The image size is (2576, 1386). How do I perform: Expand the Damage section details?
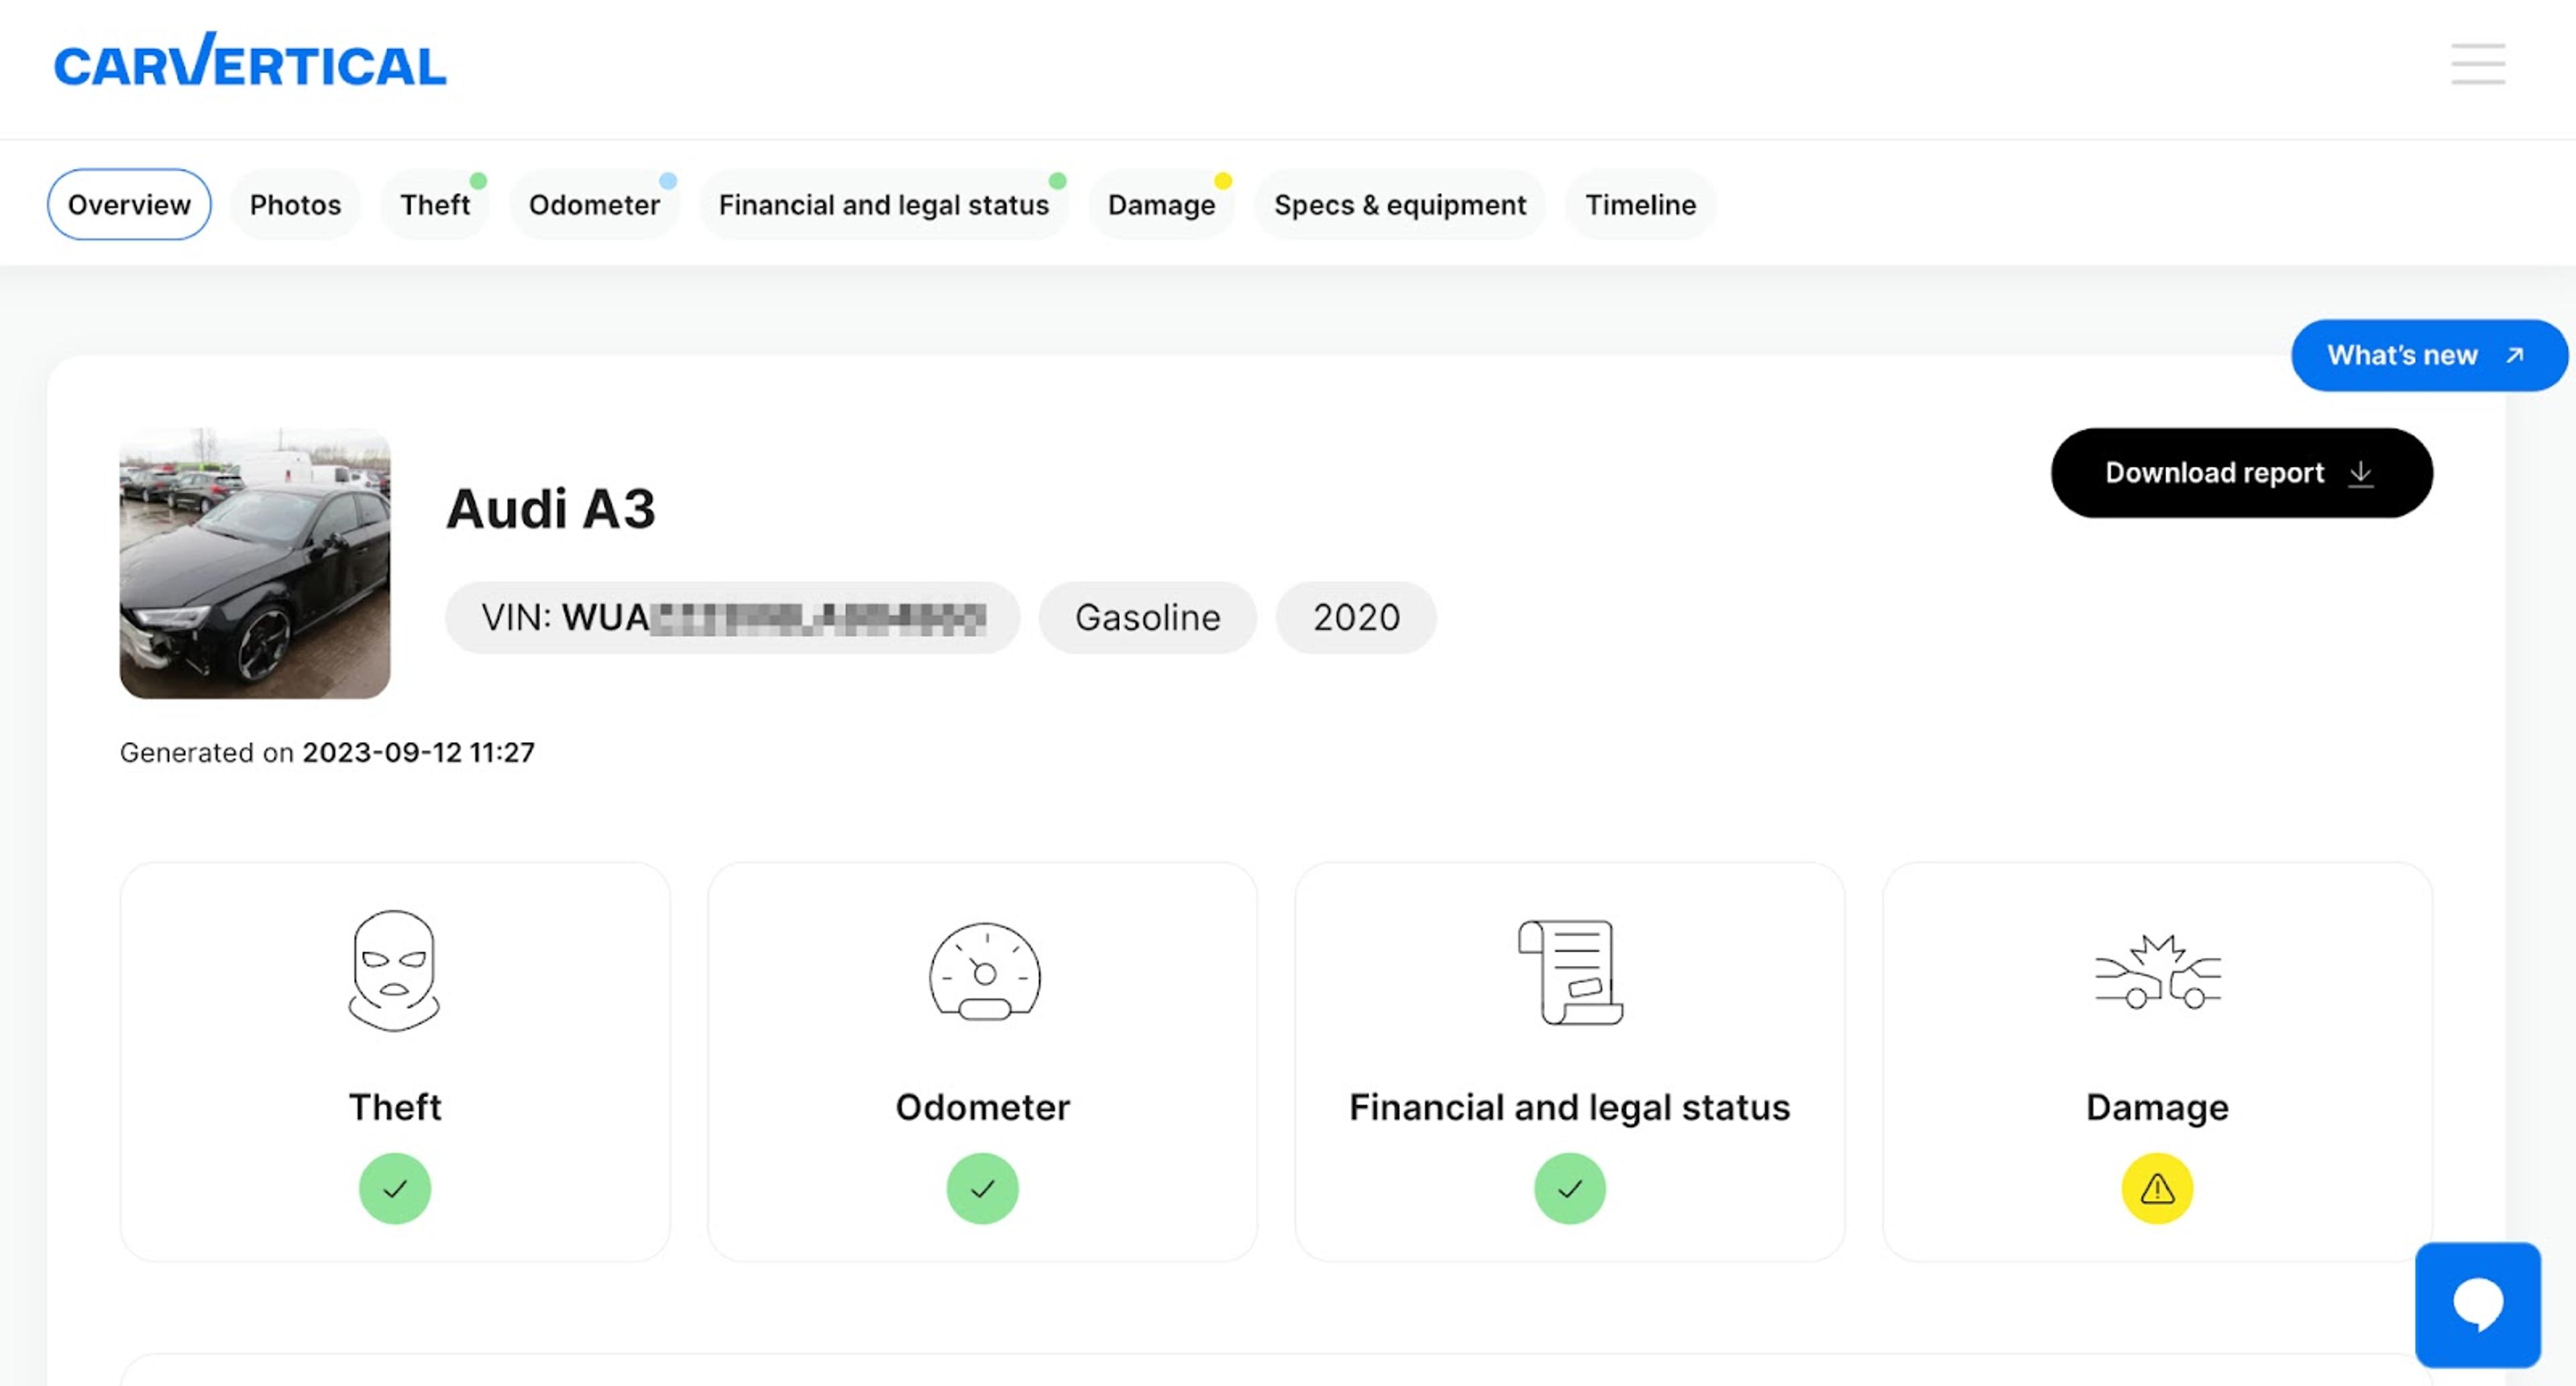2156,1053
